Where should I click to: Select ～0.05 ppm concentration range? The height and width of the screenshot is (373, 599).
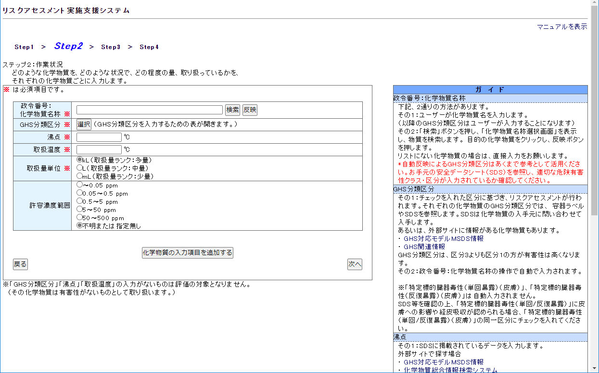click(80, 185)
